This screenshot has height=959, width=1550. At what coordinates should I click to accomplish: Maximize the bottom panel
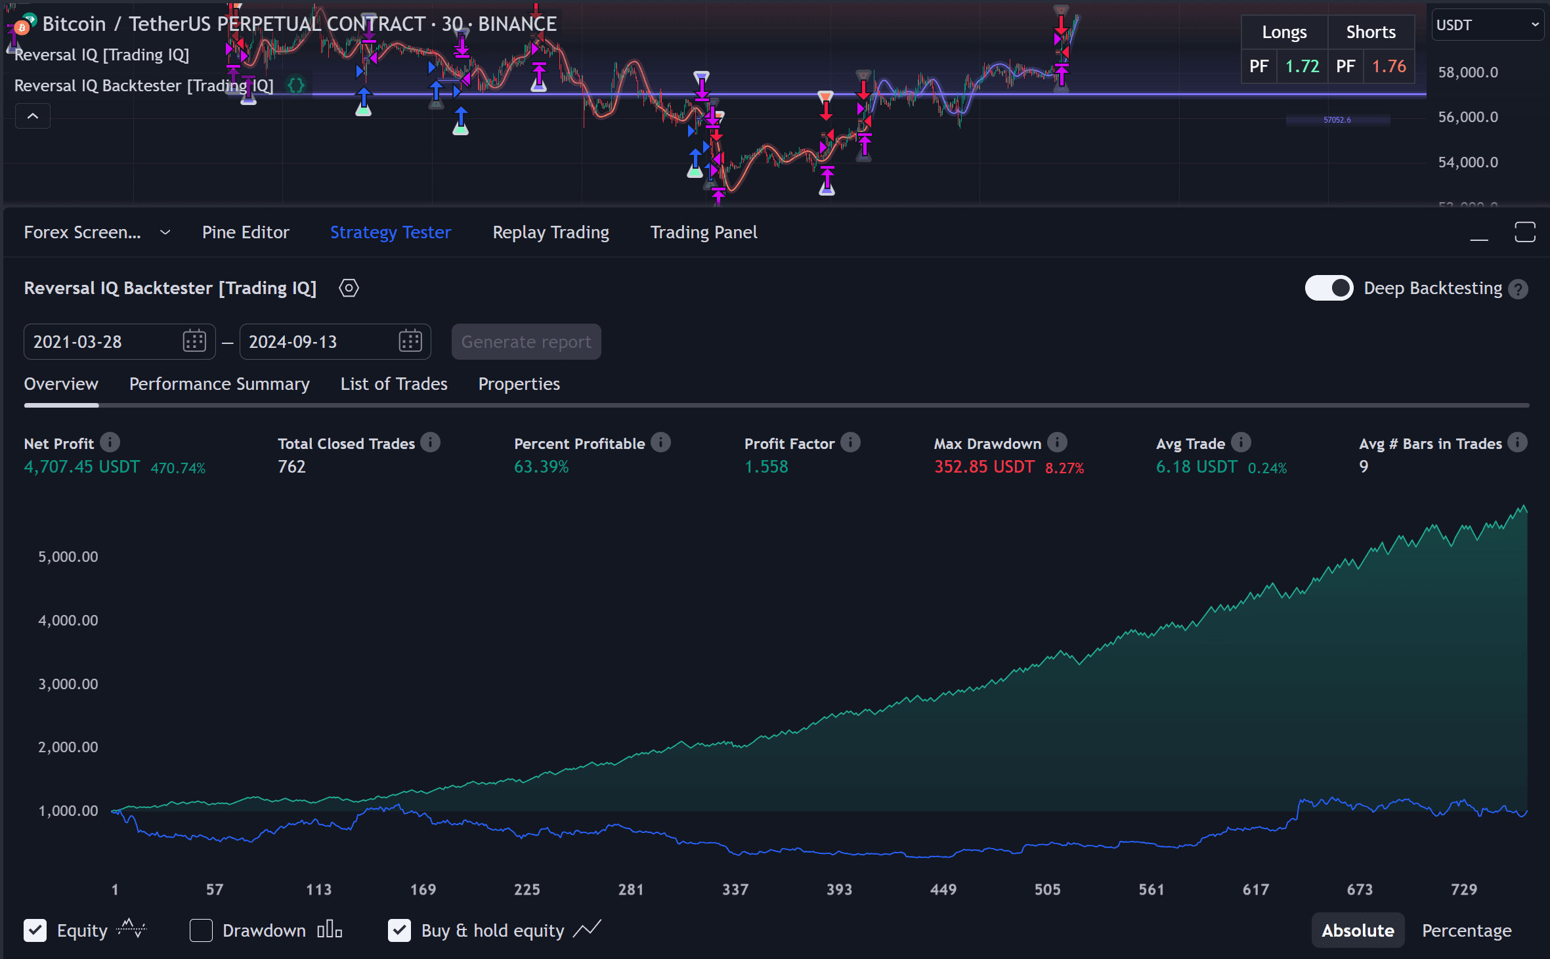1525,232
